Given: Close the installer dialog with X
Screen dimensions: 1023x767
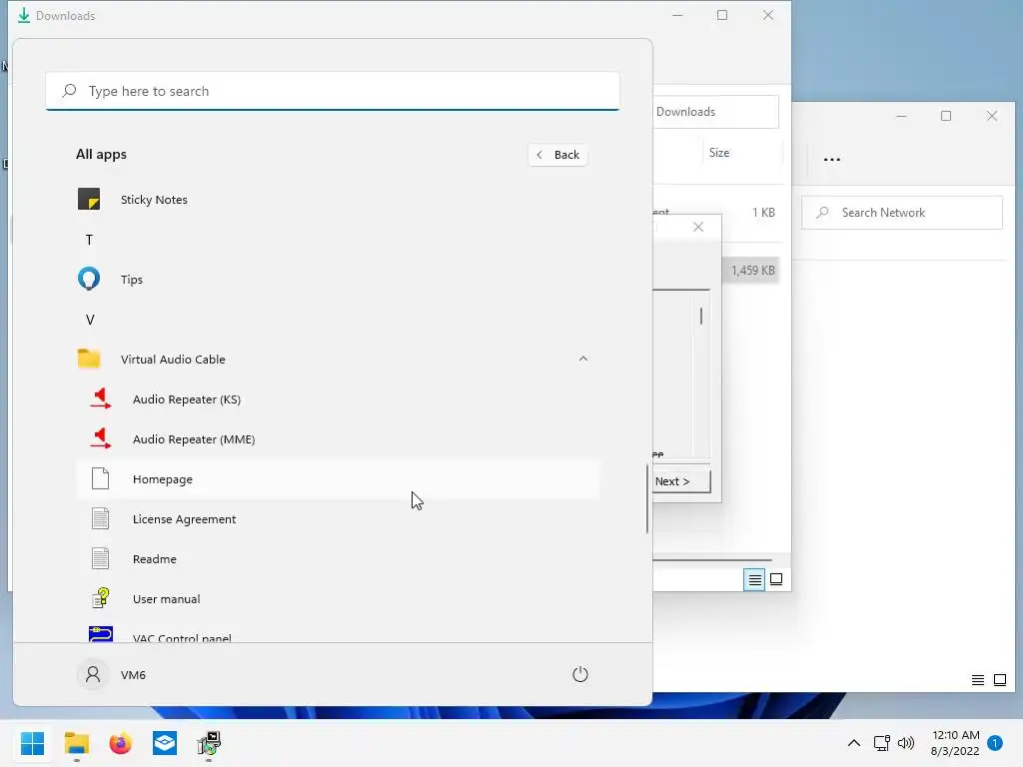Looking at the screenshot, I should tap(698, 227).
